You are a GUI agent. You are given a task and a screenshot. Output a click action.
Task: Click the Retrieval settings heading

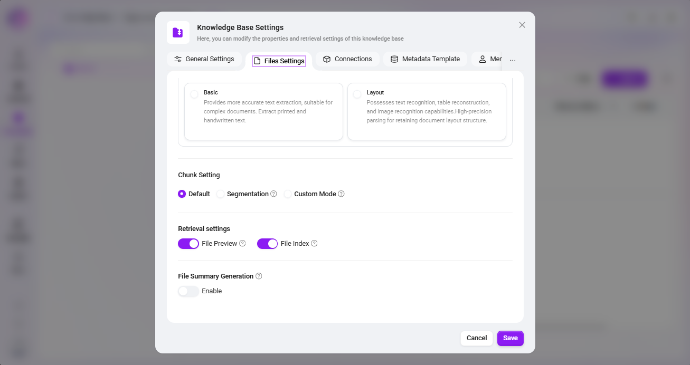(204, 229)
